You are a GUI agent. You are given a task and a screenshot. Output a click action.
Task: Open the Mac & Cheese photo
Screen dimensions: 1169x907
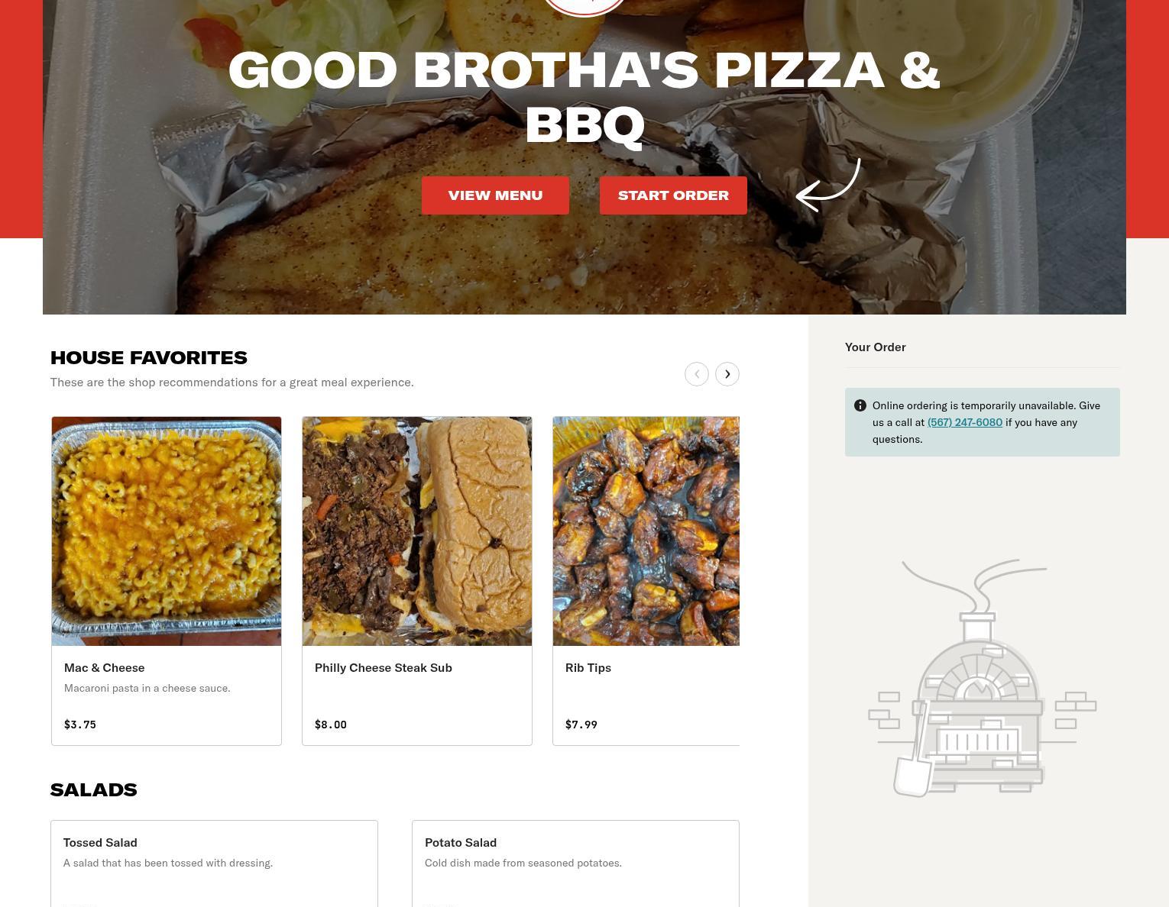point(167,531)
